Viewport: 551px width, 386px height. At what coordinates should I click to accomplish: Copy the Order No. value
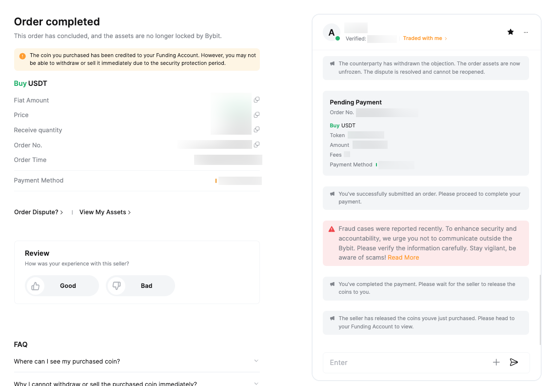point(256,144)
